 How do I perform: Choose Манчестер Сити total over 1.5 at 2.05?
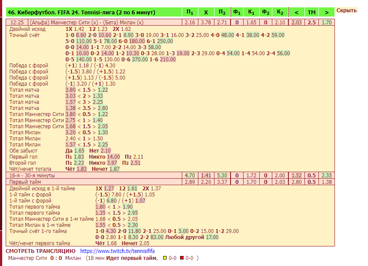click(x=103, y=126)
